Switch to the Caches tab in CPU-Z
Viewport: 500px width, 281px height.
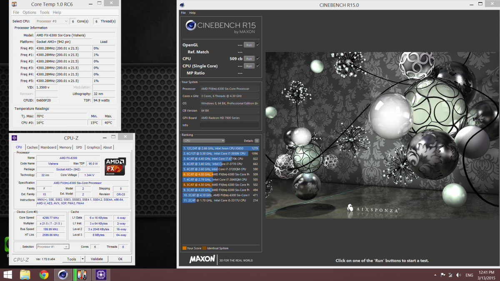(x=32, y=147)
